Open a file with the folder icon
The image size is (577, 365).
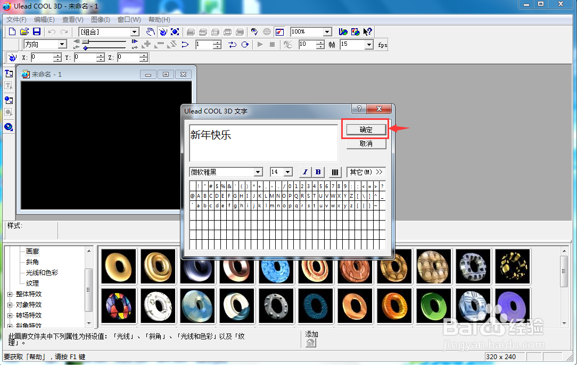(24, 31)
